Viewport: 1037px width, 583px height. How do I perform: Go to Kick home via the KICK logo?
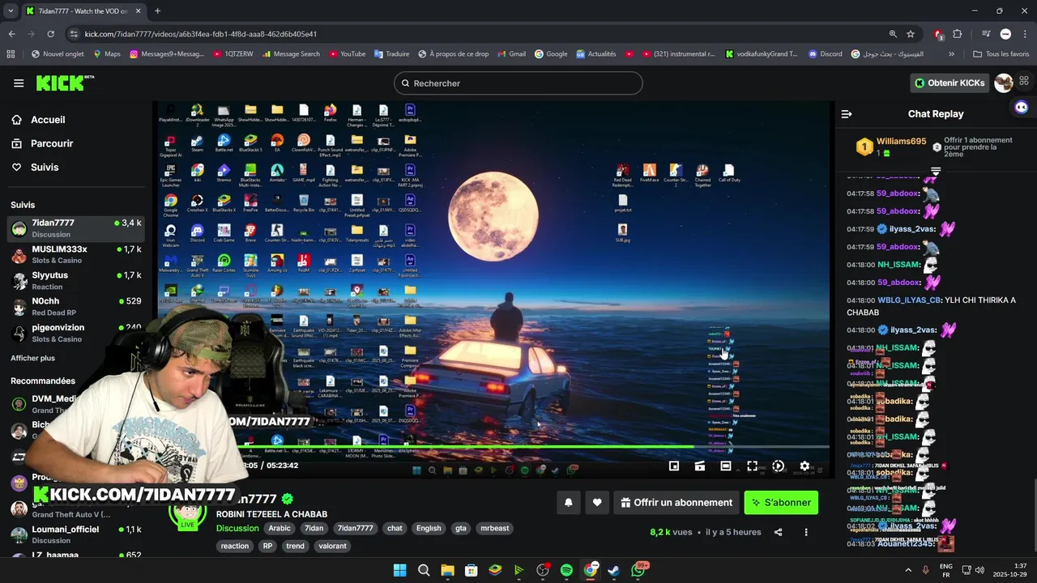pos(65,83)
